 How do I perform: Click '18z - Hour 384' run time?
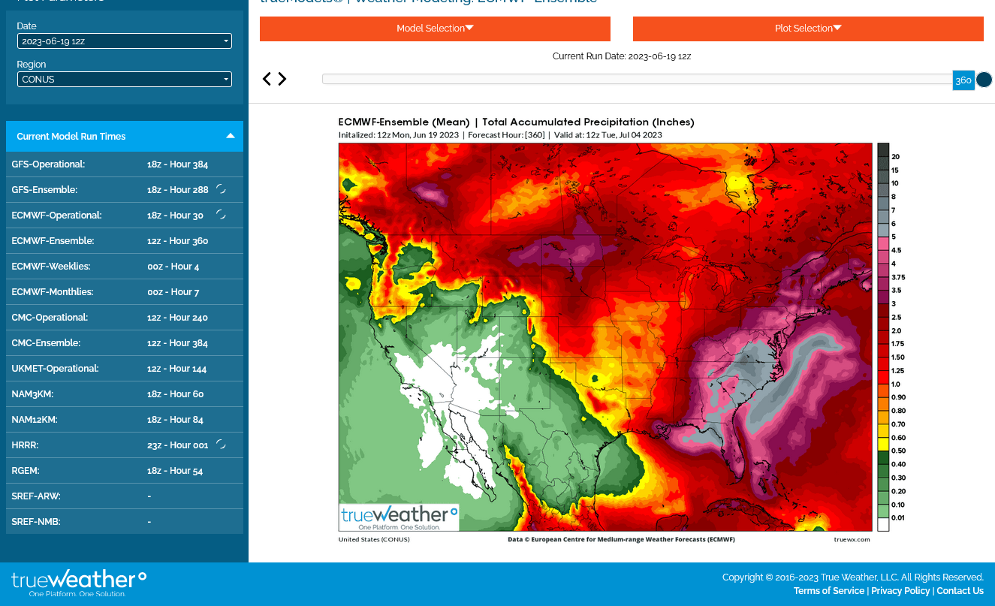click(178, 164)
